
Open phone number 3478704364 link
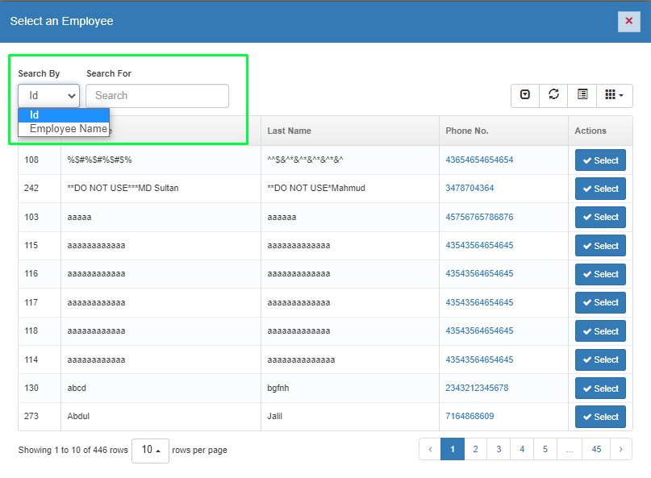(x=469, y=189)
